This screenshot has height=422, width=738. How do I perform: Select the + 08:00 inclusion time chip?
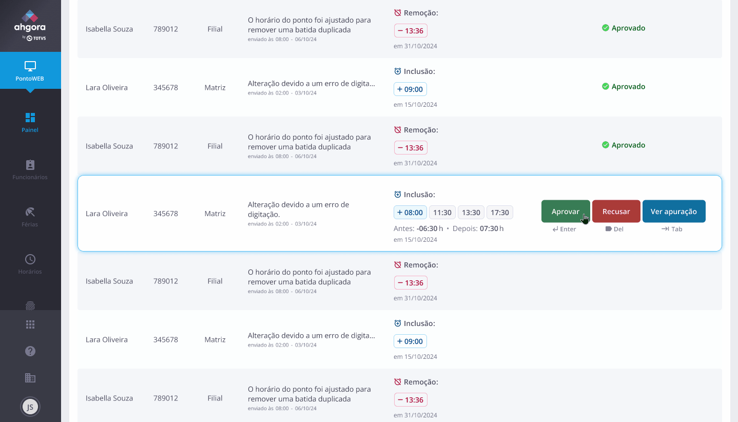410,213
